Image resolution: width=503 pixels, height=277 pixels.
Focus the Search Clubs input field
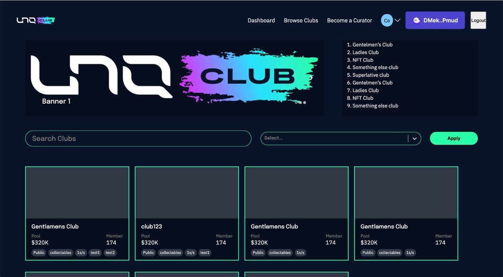pyautogui.click(x=138, y=138)
